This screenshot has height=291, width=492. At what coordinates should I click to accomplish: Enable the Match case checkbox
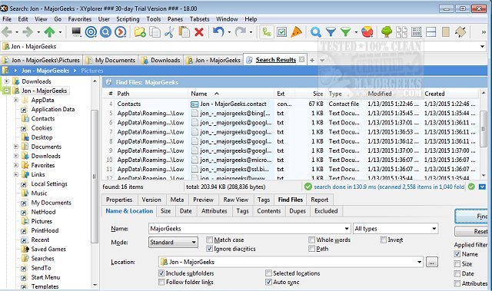pos(209,240)
